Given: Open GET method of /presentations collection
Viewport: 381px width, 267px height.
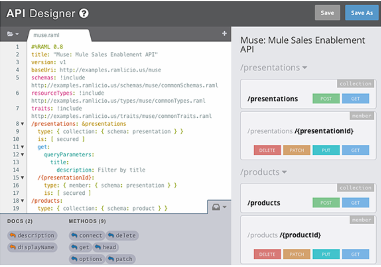Looking at the screenshot, I should point(355,99).
